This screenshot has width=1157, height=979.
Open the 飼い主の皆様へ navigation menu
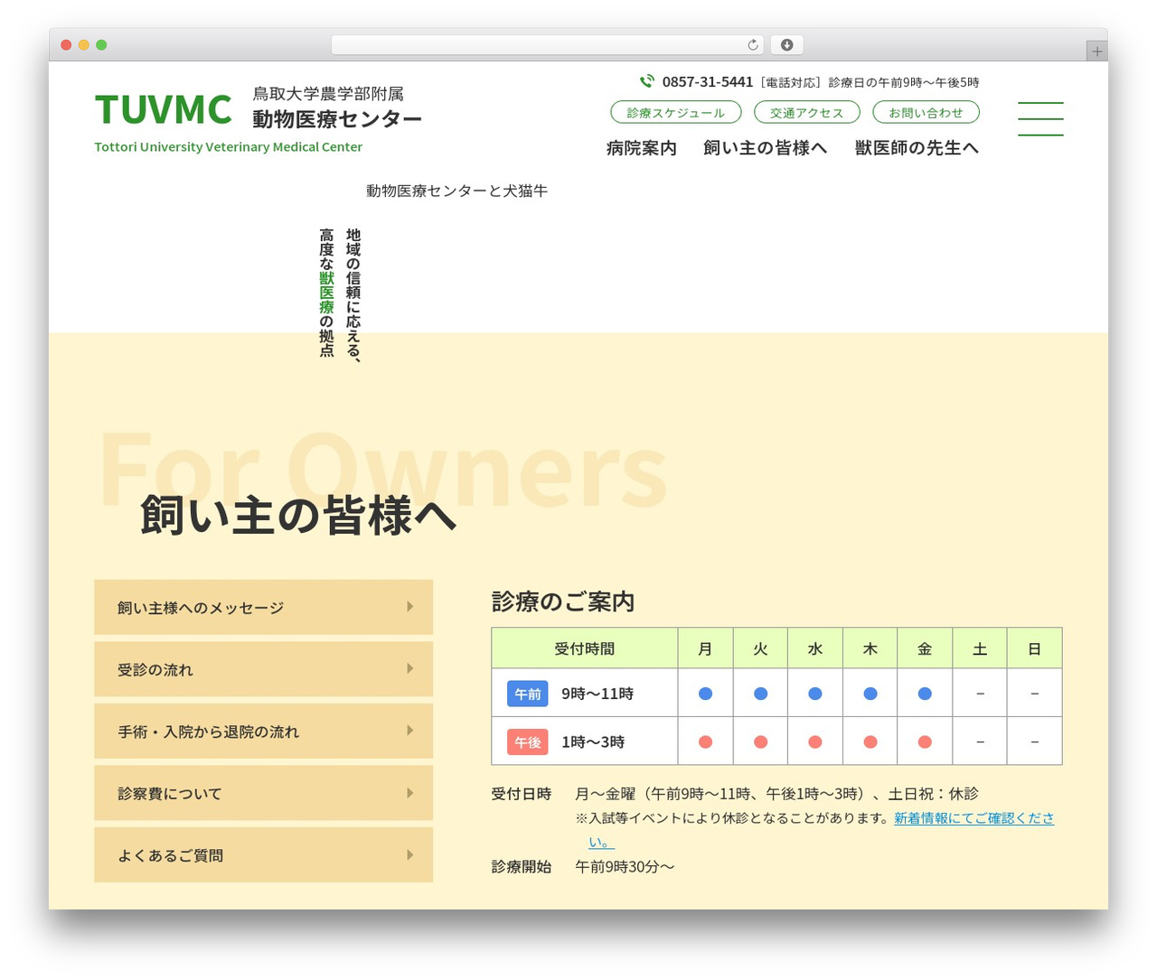click(x=766, y=148)
